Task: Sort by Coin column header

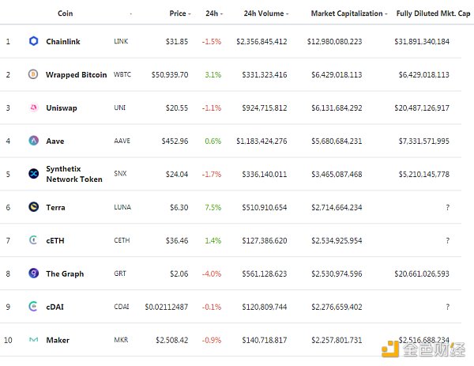Action: click(66, 13)
